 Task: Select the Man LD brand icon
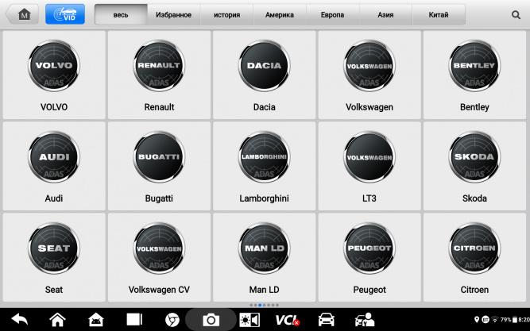click(x=265, y=248)
